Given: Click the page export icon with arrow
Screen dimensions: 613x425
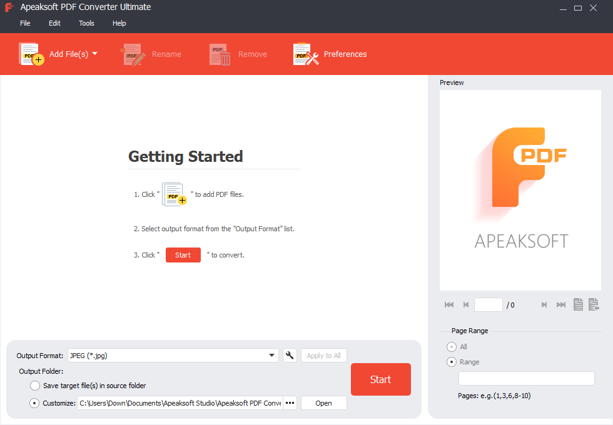Looking at the screenshot, I should (x=594, y=304).
